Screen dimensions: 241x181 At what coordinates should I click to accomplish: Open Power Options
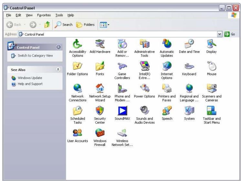click(144, 91)
